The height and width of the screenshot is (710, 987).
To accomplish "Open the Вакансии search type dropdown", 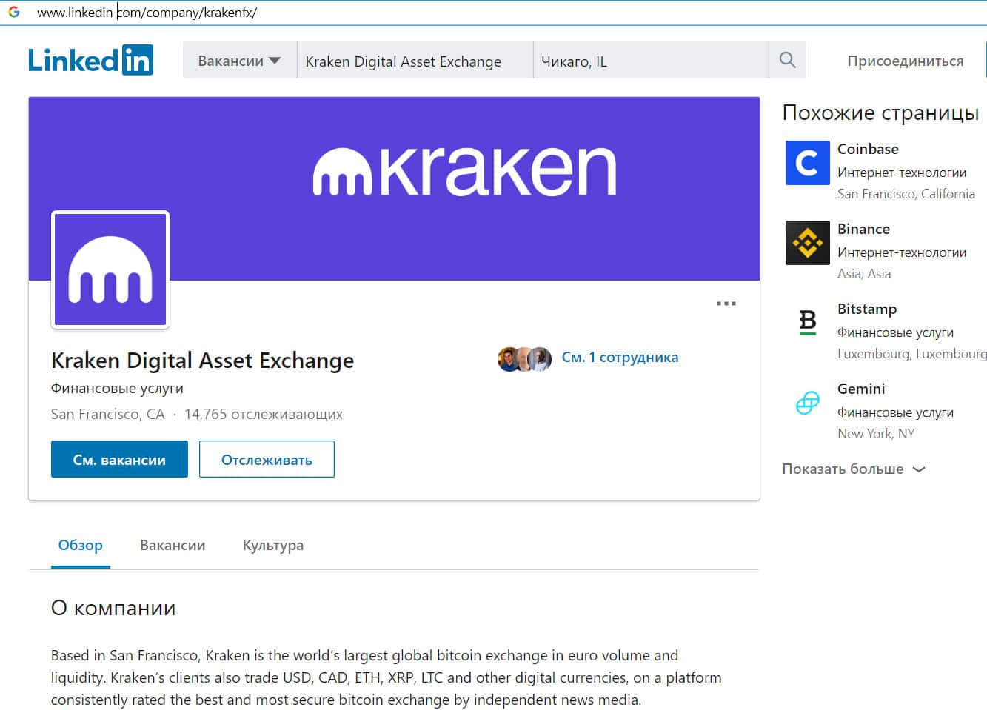I will tap(239, 61).
